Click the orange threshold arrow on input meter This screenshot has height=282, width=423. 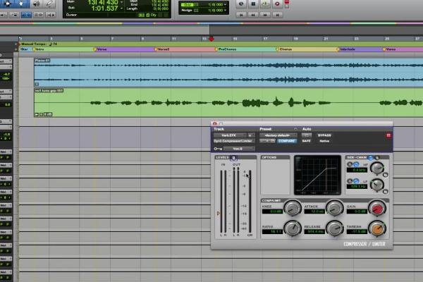click(x=219, y=214)
